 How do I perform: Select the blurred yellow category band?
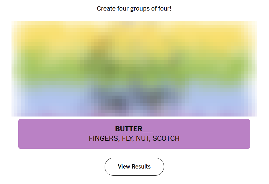(134, 34)
